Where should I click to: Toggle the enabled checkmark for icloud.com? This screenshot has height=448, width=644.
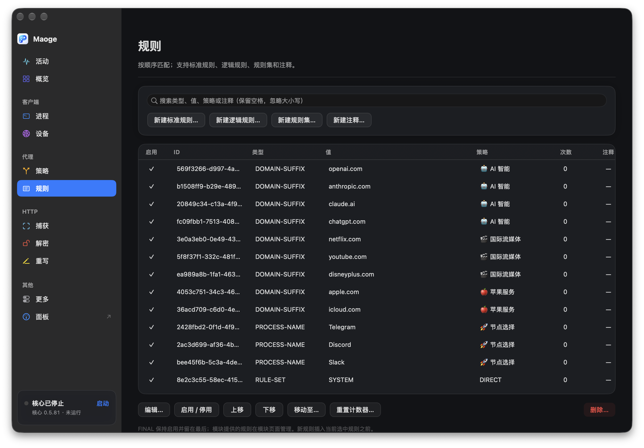click(151, 309)
